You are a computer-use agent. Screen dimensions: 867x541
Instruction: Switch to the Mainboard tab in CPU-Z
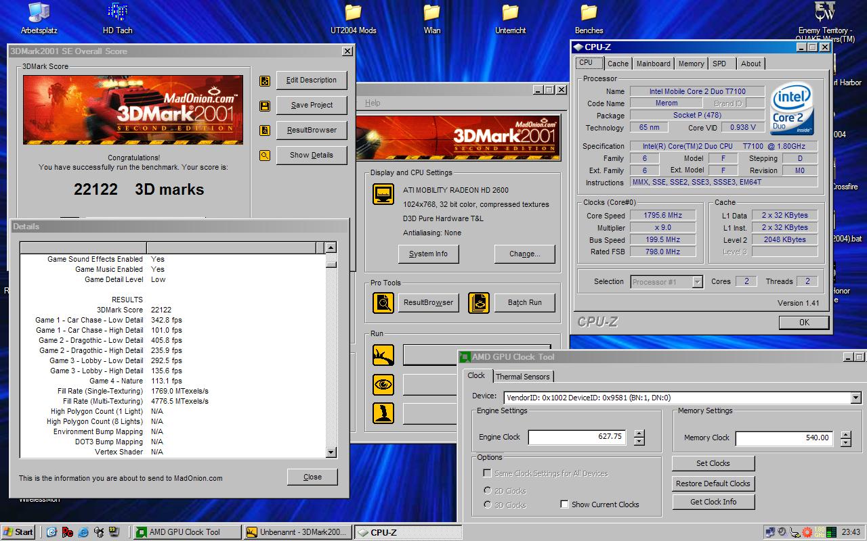click(653, 64)
